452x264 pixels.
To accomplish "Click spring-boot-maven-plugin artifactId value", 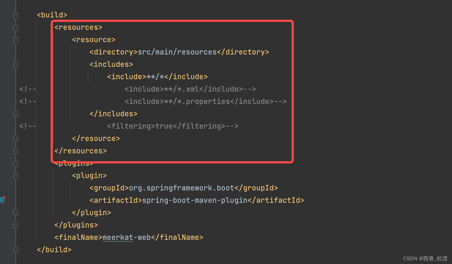I will click(195, 200).
